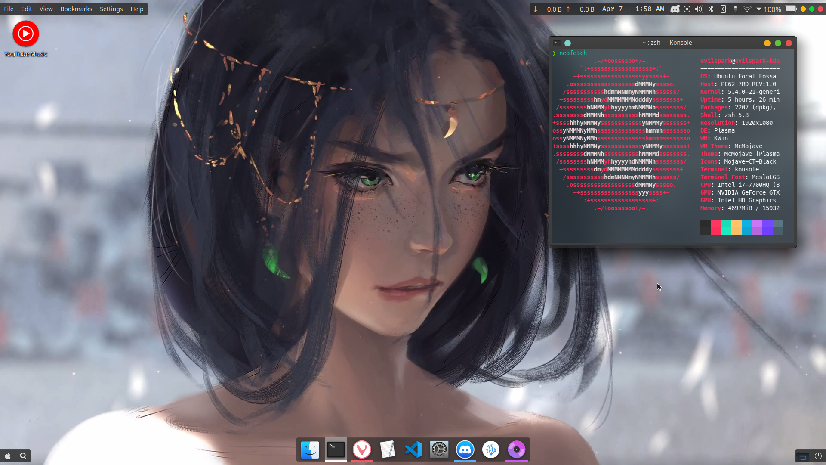Screen dimensions: 826x465
Task: Expand hidden tray icons arrow
Action: pyautogui.click(x=758, y=9)
